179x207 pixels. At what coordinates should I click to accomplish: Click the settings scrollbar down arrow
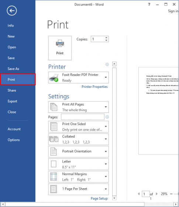coord(114,198)
